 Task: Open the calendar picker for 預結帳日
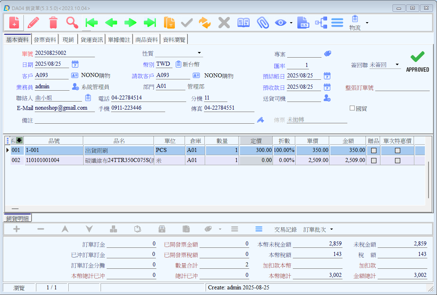click(327, 76)
